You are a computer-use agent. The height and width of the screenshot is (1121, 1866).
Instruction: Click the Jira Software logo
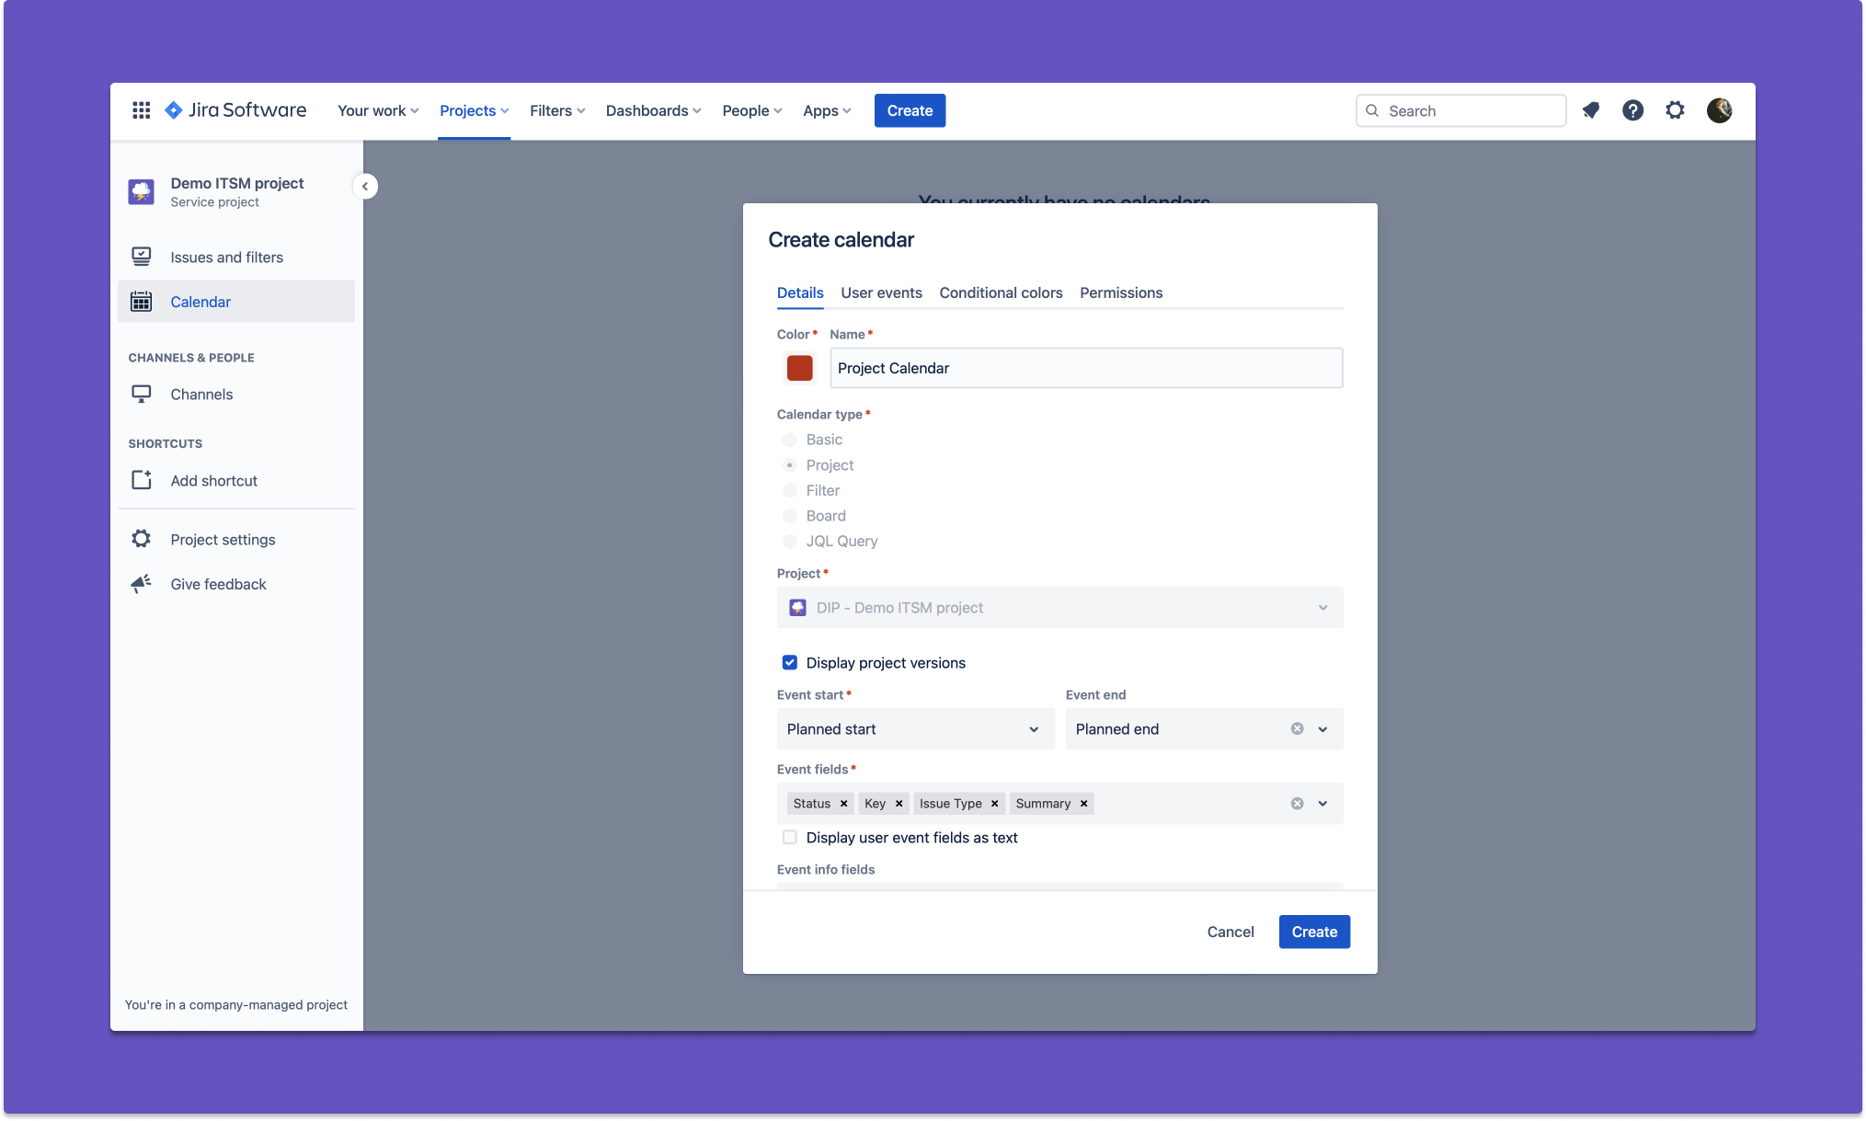235,110
